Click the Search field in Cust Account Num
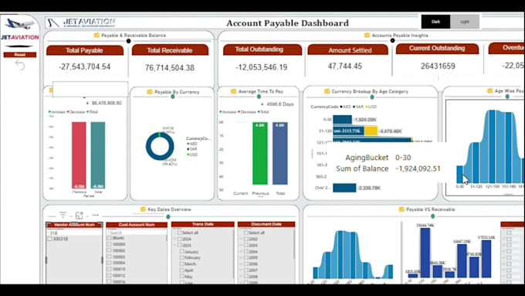Viewport: 525px width, 296px height. click(137, 233)
